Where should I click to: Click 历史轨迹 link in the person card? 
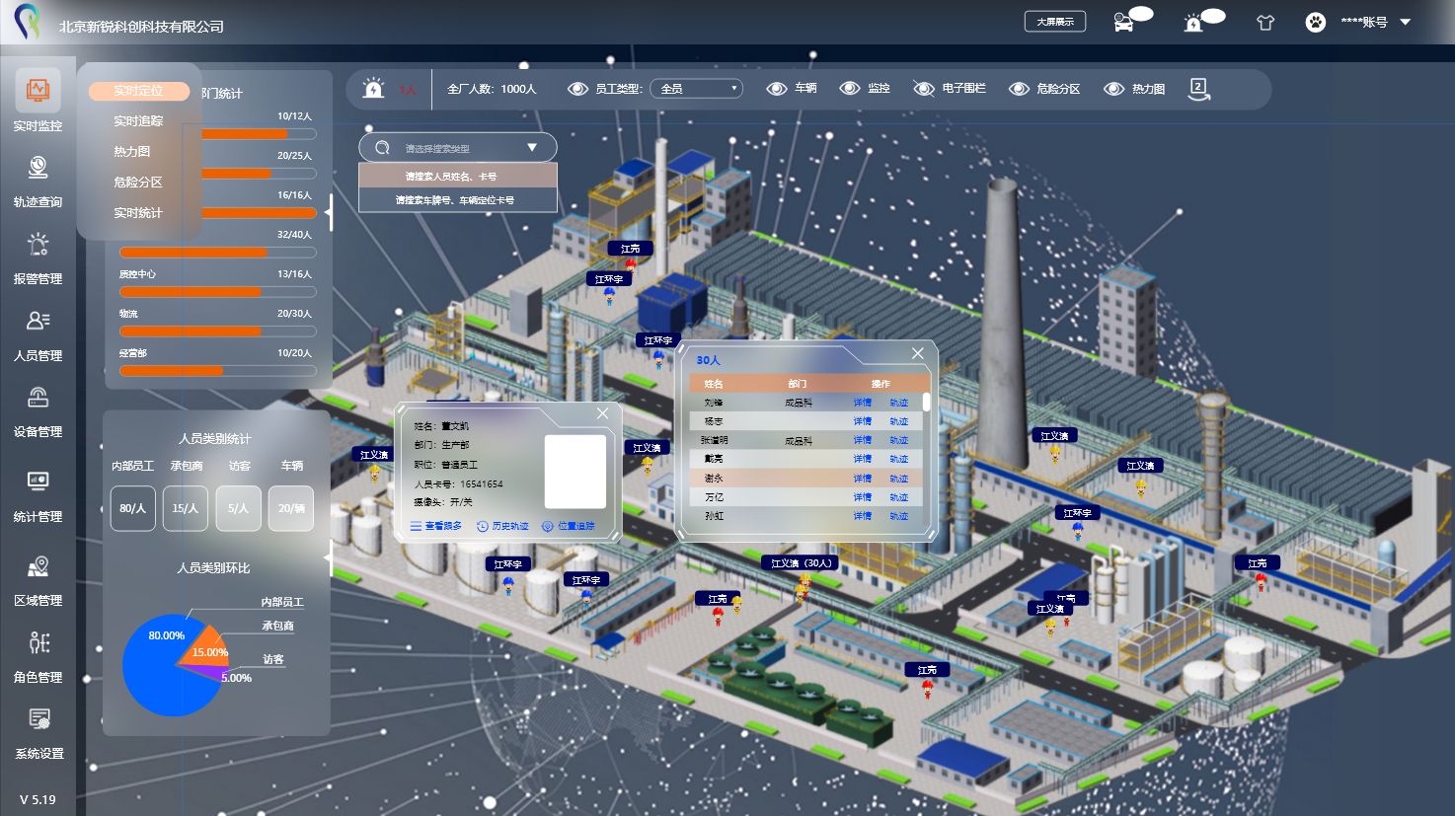coord(502,527)
